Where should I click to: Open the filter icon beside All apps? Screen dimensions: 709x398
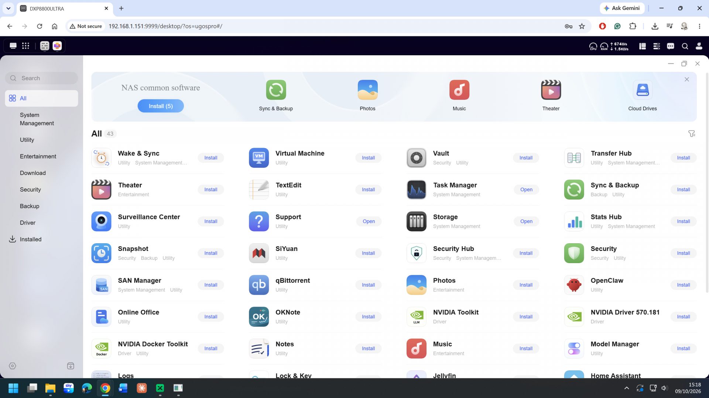click(692, 134)
